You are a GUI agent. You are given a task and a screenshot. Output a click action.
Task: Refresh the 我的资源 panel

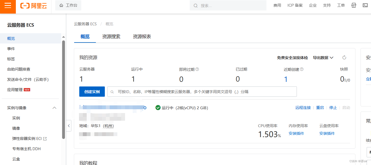pyautogui.click(x=344, y=58)
